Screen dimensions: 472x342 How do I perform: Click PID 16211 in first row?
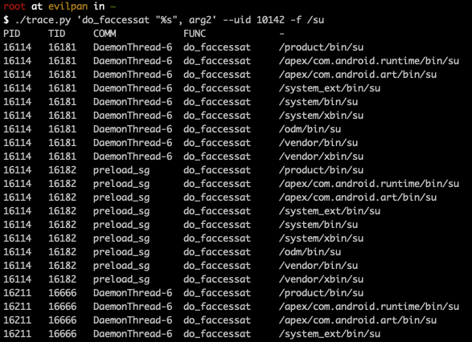click(18, 293)
